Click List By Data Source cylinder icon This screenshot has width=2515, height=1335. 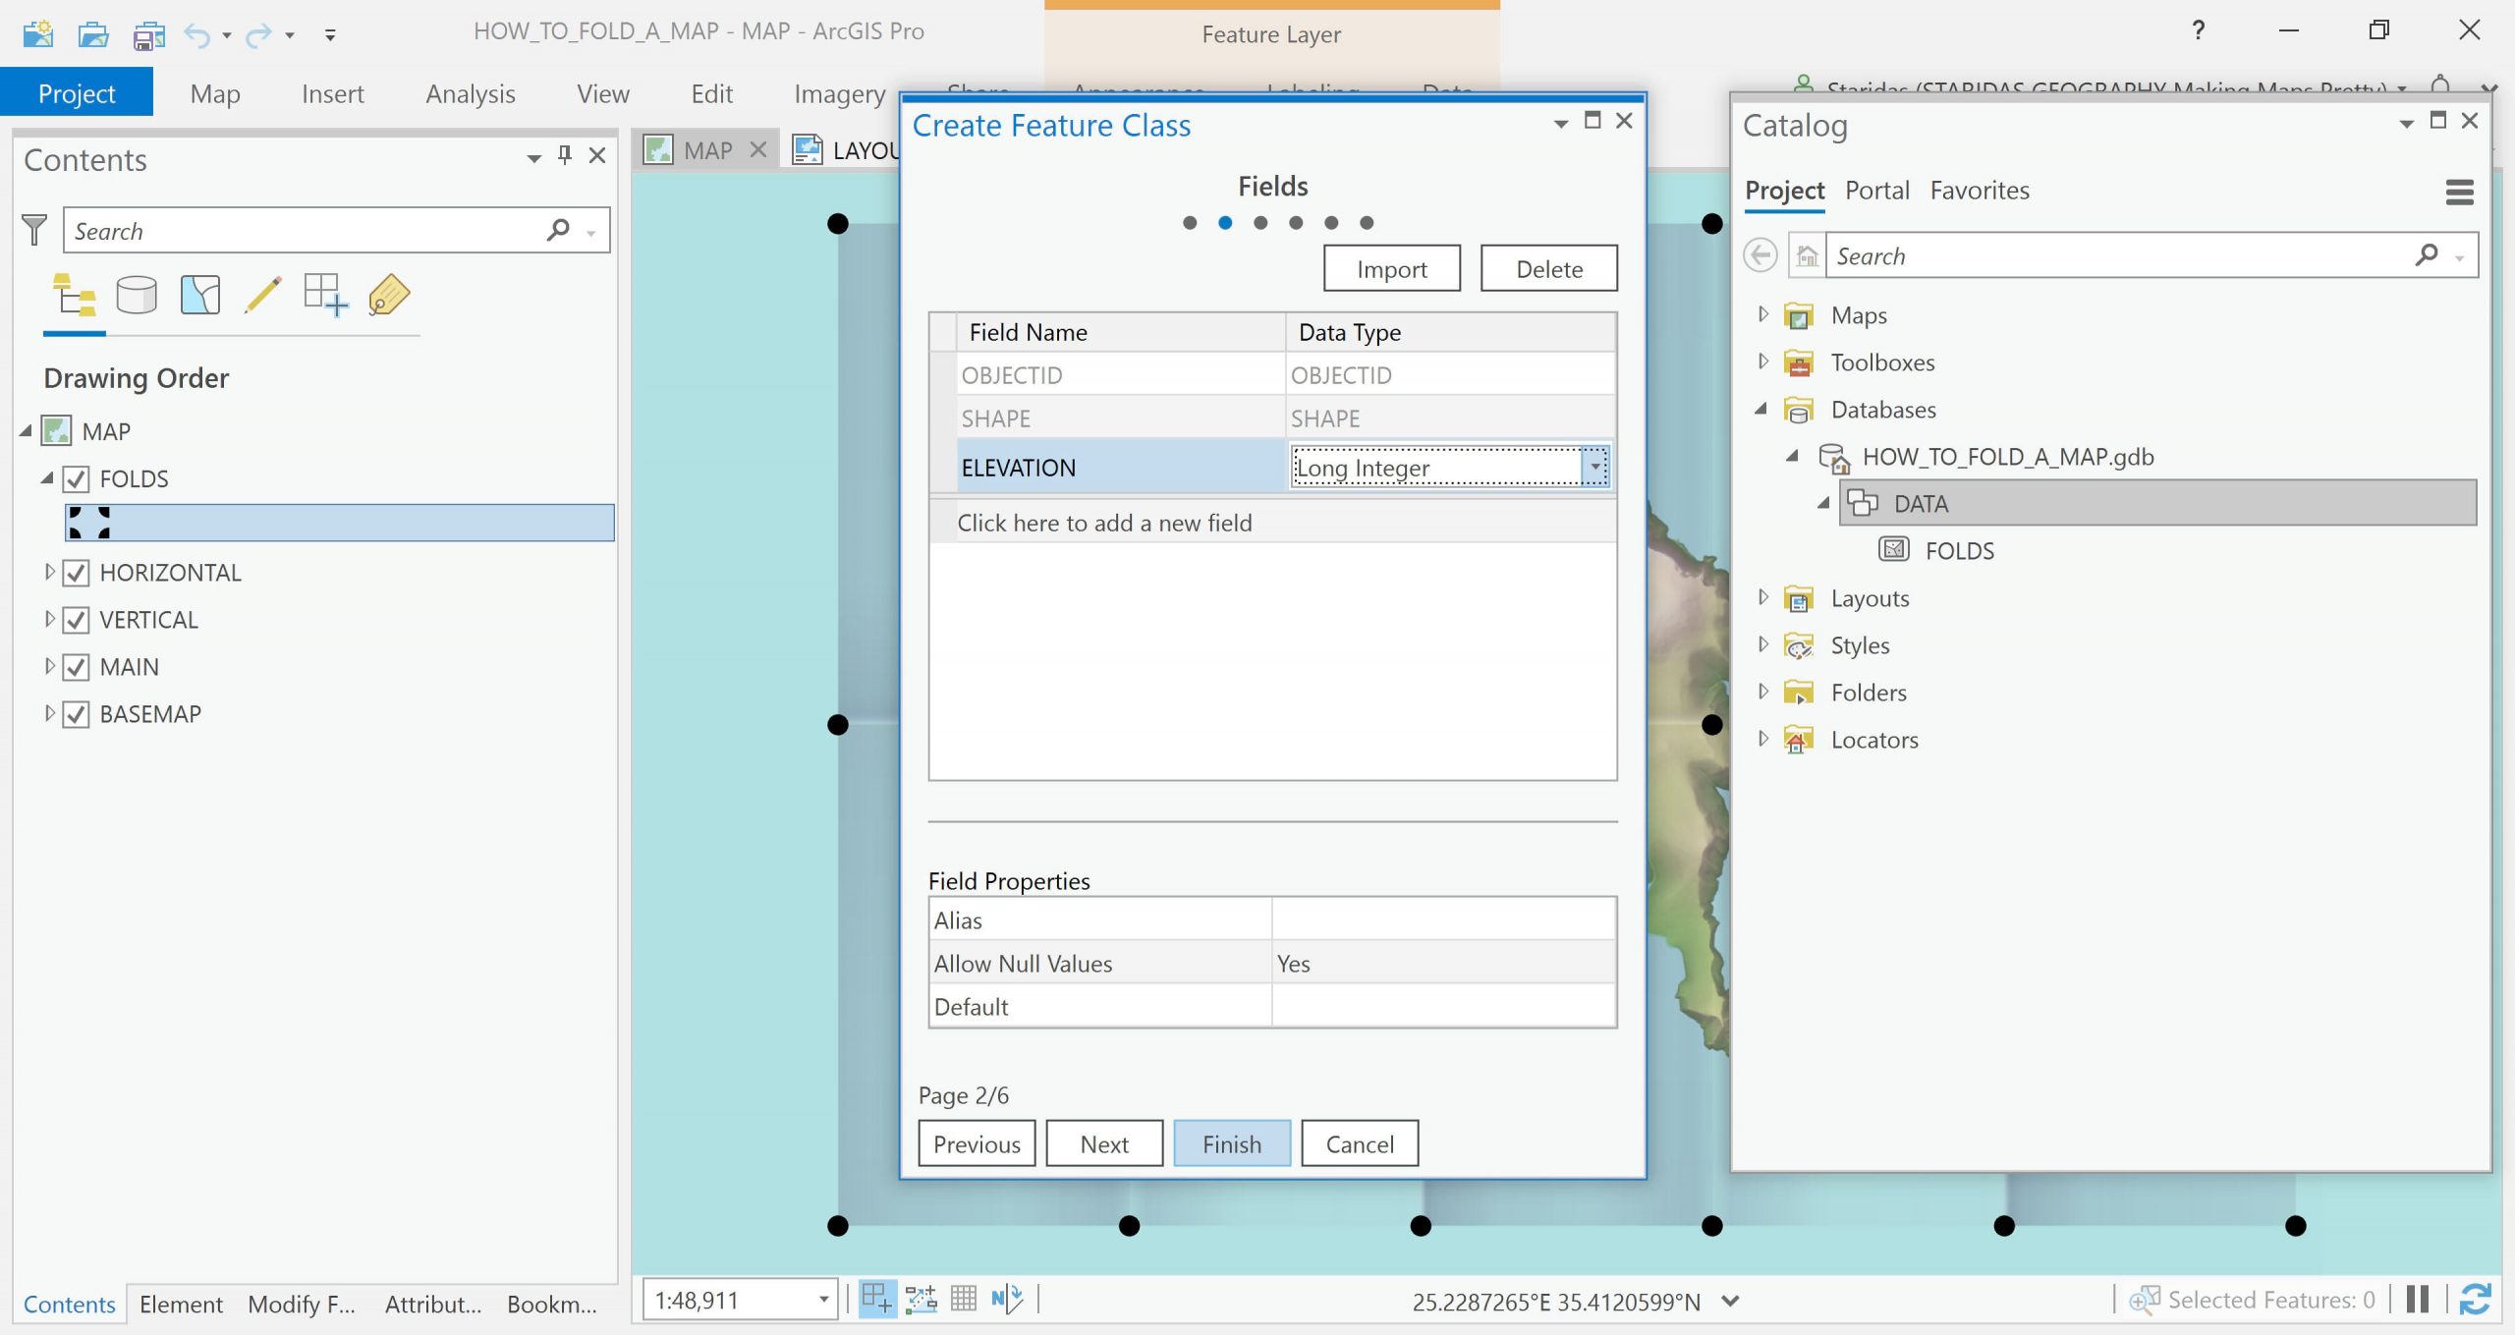pyautogui.click(x=137, y=295)
